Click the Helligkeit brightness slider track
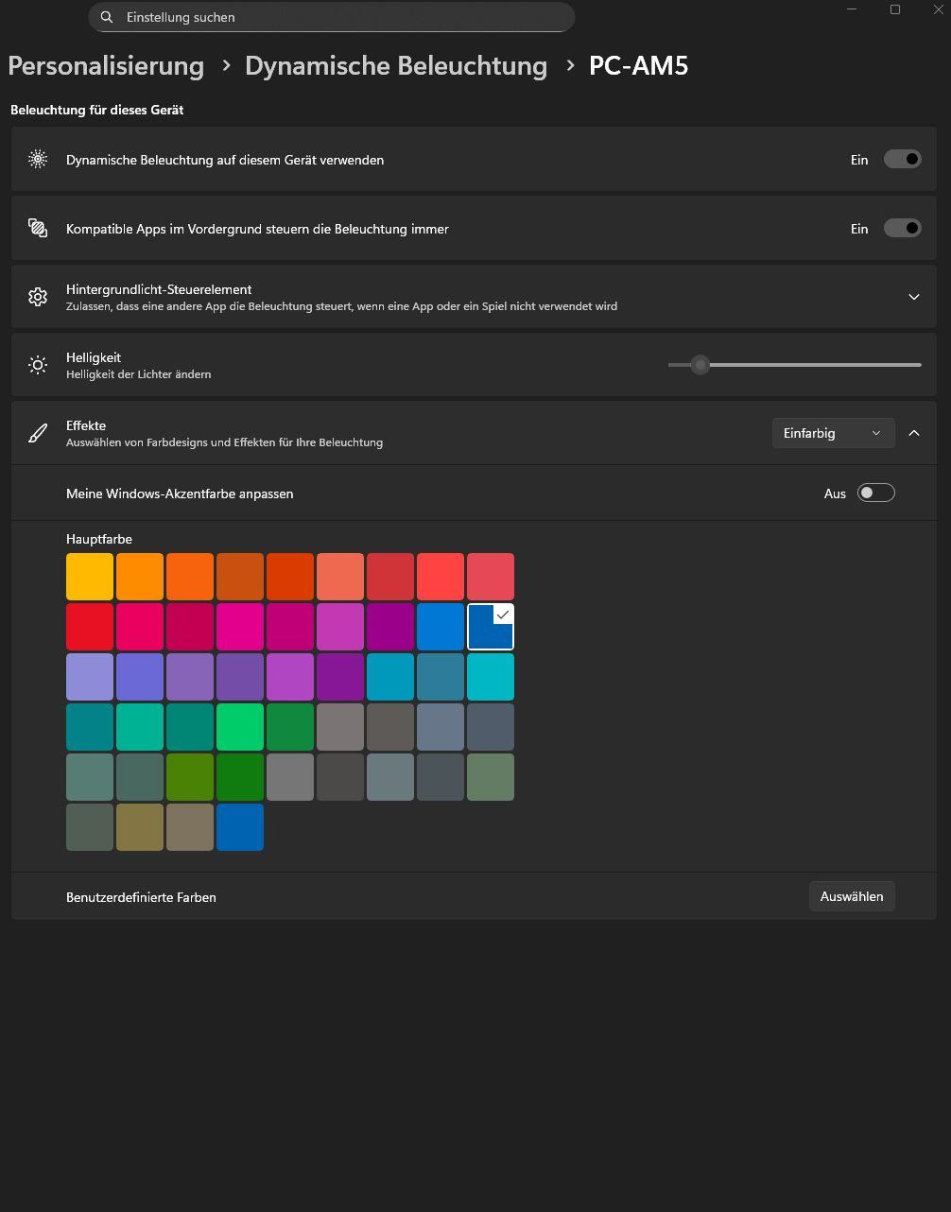Image resolution: width=951 pixels, height=1212 pixels. tap(813, 365)
